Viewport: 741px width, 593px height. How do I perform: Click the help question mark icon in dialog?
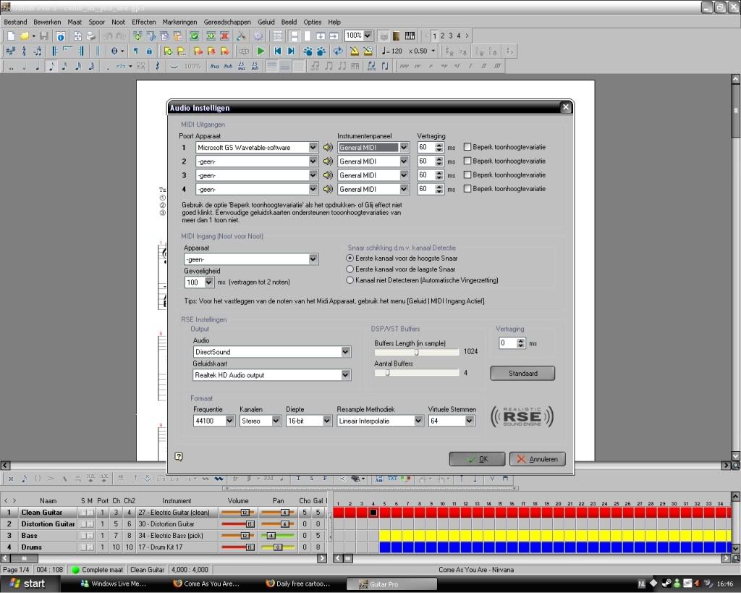tap(179, 456)
